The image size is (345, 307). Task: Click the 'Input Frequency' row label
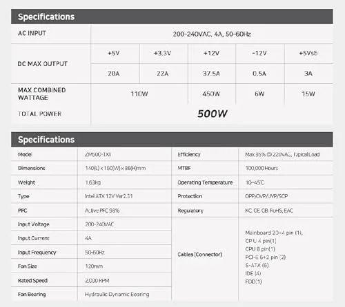coord(37,253)
